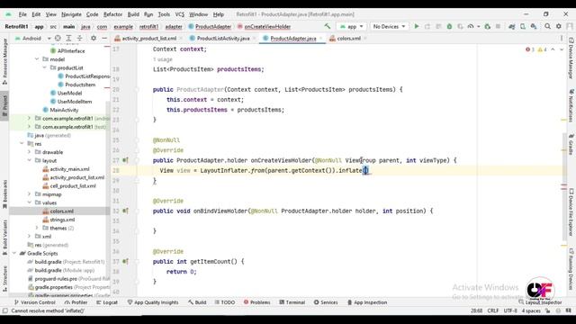The image size is (576, 324).
Task: Toggle Bookmarks tool window stripe
Action: [4, 194]
